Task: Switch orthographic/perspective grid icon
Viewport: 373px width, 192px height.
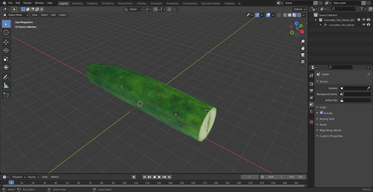Action: 303,62
